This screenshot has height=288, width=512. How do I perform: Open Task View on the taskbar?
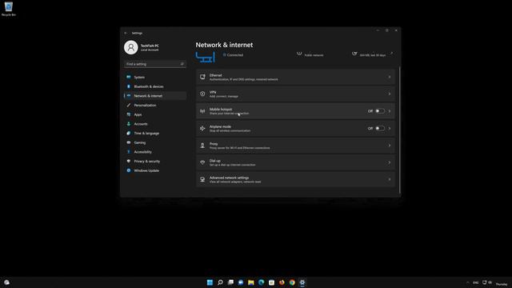pyautogui.click(x=230, y=282)
